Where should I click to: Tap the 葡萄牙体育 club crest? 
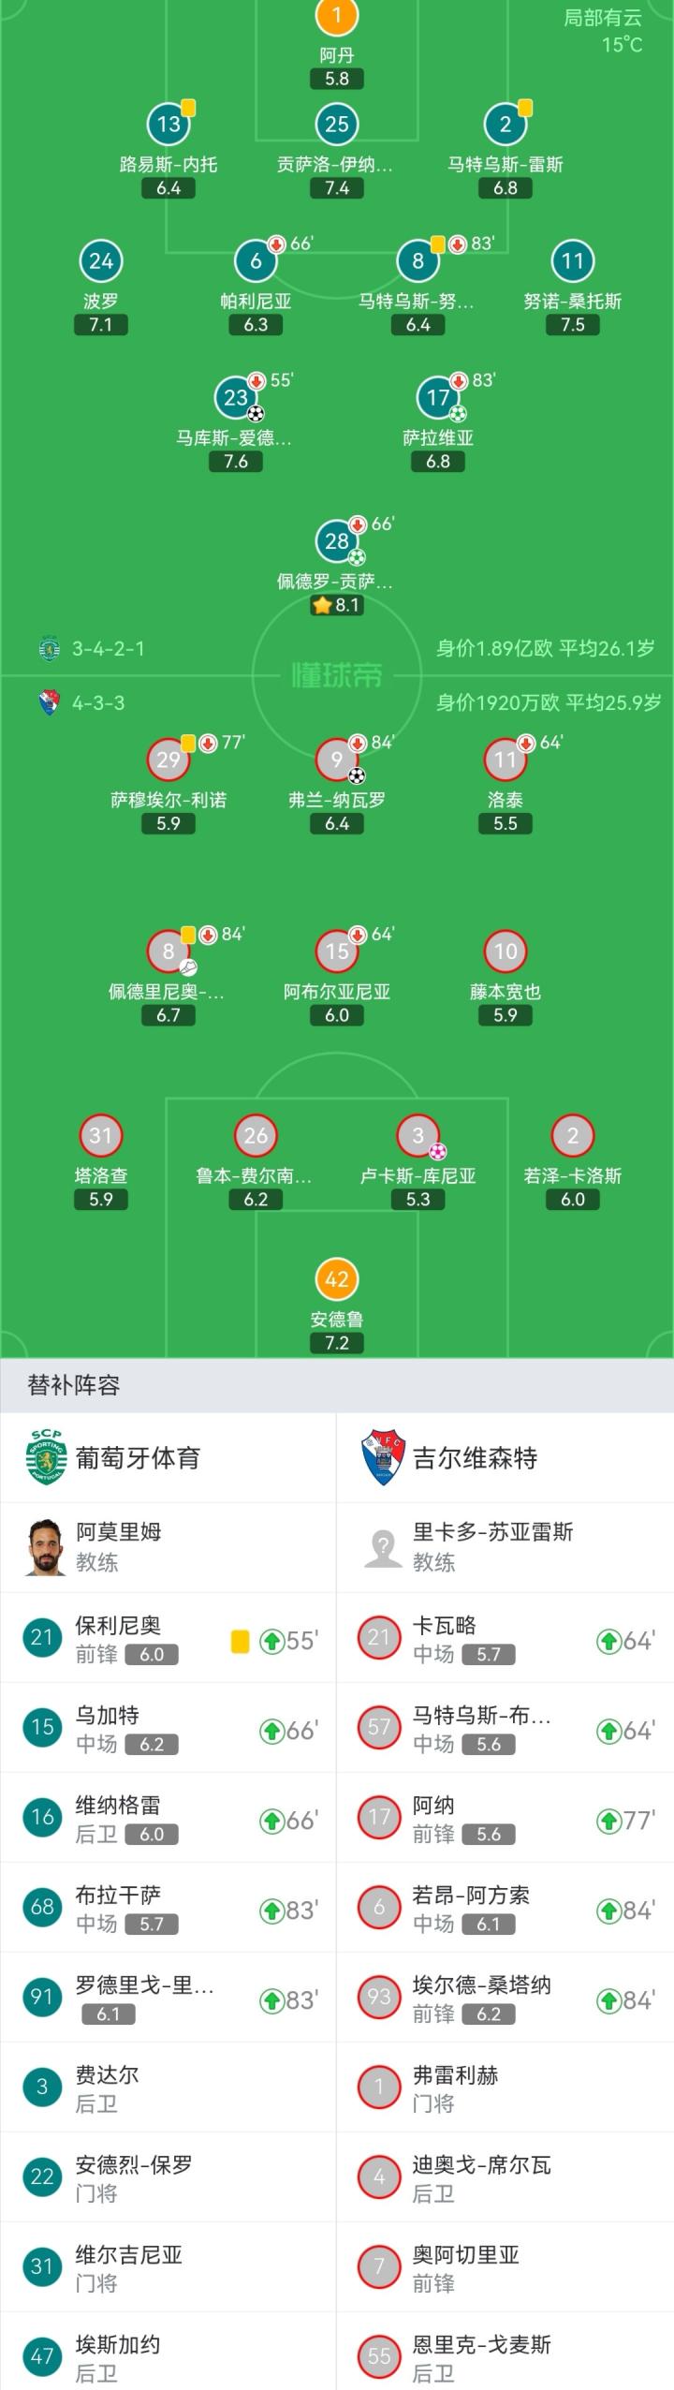[x=47, y=1457]
